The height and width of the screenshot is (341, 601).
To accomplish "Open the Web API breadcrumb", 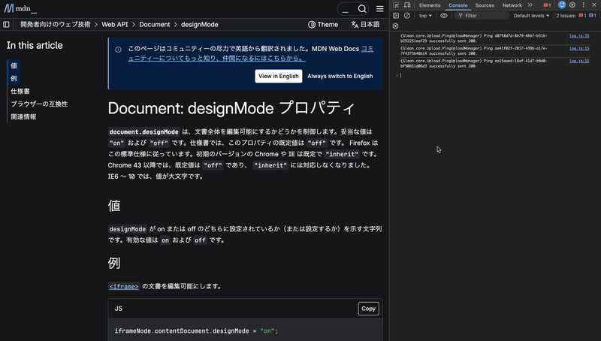I will pos(115,25).
